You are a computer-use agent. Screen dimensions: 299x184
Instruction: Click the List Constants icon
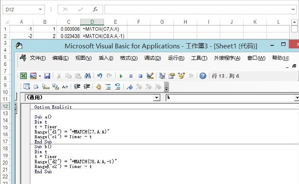36,87
